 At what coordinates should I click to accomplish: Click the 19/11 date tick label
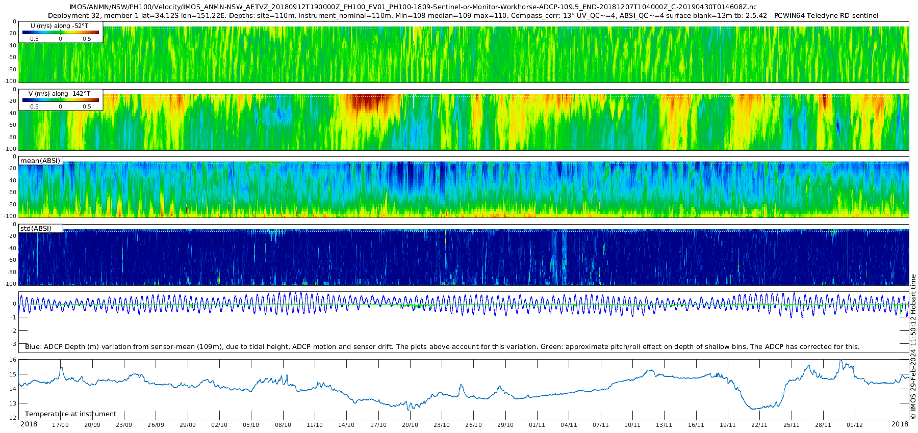(728, 425)
